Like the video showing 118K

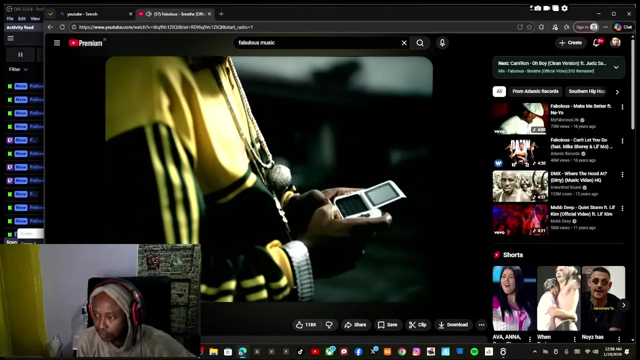305,325
